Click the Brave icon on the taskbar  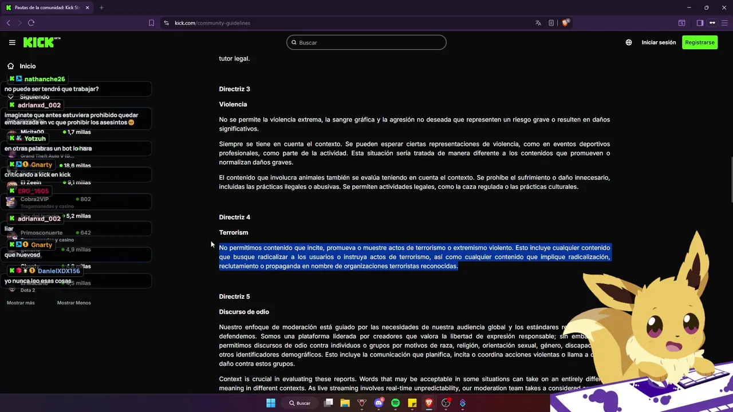click(x=429, y=403)
